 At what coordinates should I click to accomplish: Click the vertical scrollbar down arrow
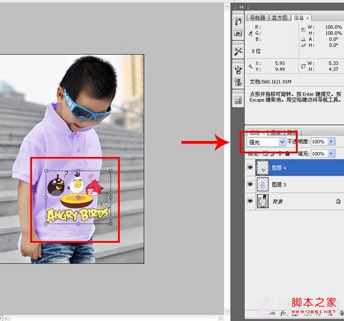pos(227,311)
